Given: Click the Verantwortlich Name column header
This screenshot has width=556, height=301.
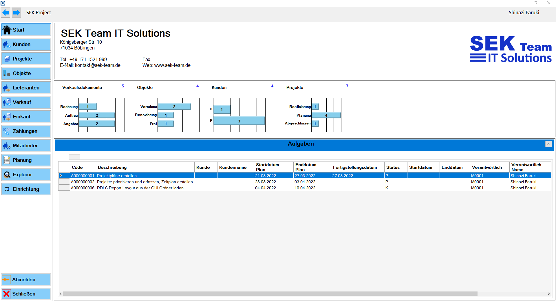Looking at the screenshot, I should pyautogui.click(x=530, y=167).
